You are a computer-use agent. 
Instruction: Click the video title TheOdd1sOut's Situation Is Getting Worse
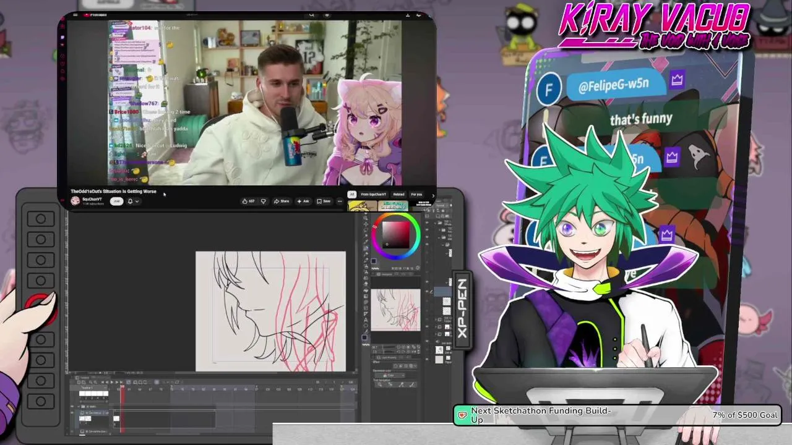(113, 192)
